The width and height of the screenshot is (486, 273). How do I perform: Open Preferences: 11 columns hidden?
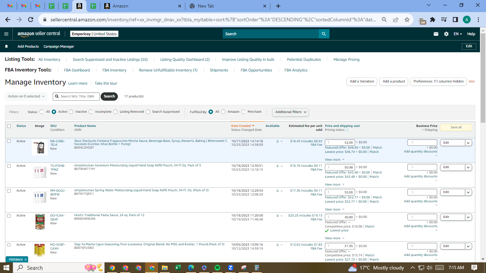click(439, 81)
